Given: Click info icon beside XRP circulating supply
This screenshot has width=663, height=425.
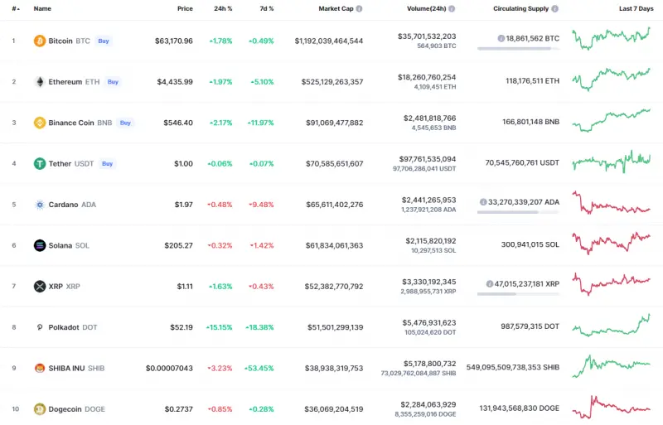Looking at the screenshot, I should [490, 284].
